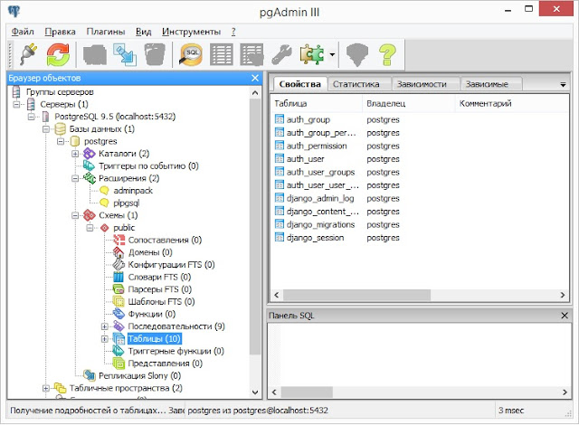The image size is (579, 425).
Task: Click the Create new object toolbar icon
Action: pyautogui.click(x=125, y=54)
